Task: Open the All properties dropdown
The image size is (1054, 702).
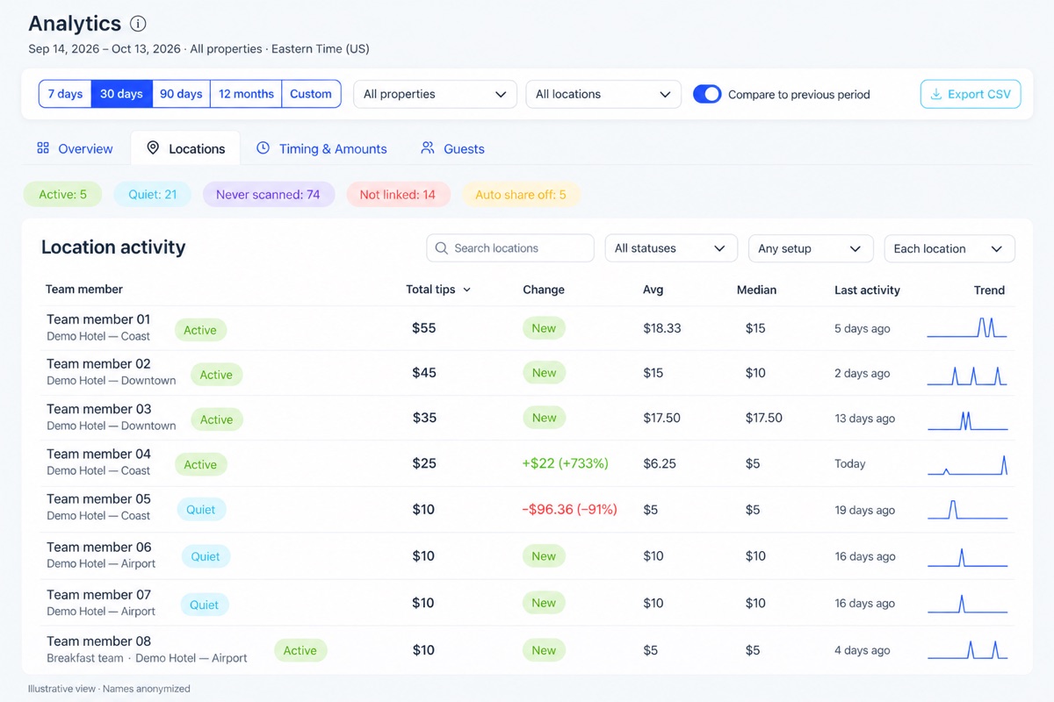Action: tap(435, 94)
